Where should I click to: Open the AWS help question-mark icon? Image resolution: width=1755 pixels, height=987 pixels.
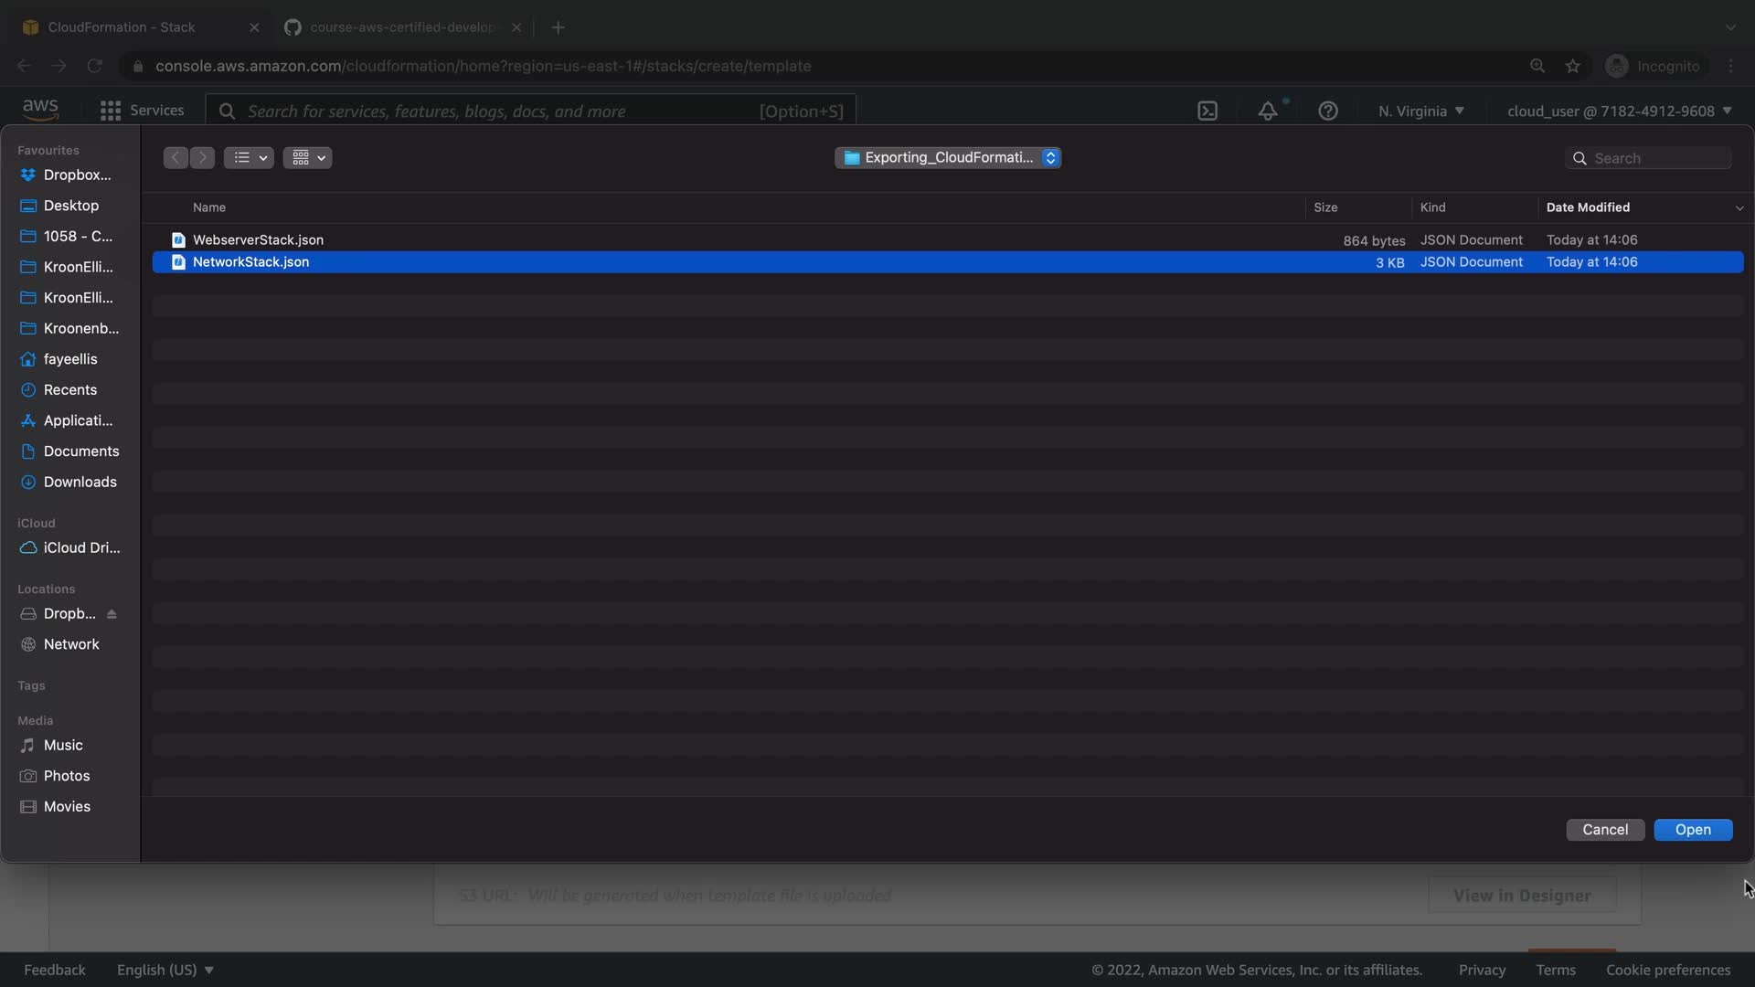click(x=1328, y=111)
